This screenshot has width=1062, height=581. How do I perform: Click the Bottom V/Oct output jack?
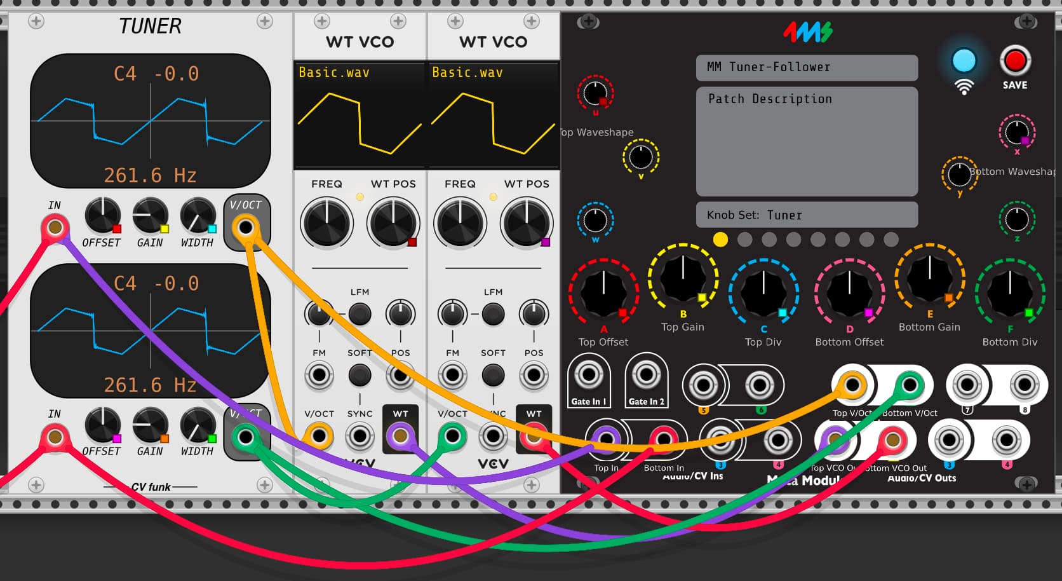click(910, 385)
